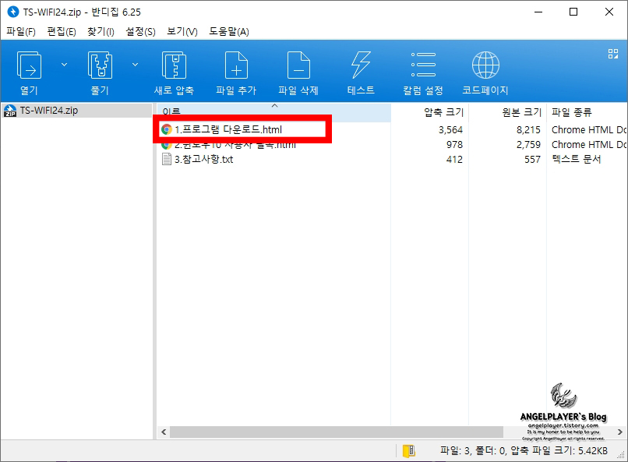The width and height of the screenshot is (628, 462).
Task: Open the 보기(V) menu
Action: (x=182, y=32)
